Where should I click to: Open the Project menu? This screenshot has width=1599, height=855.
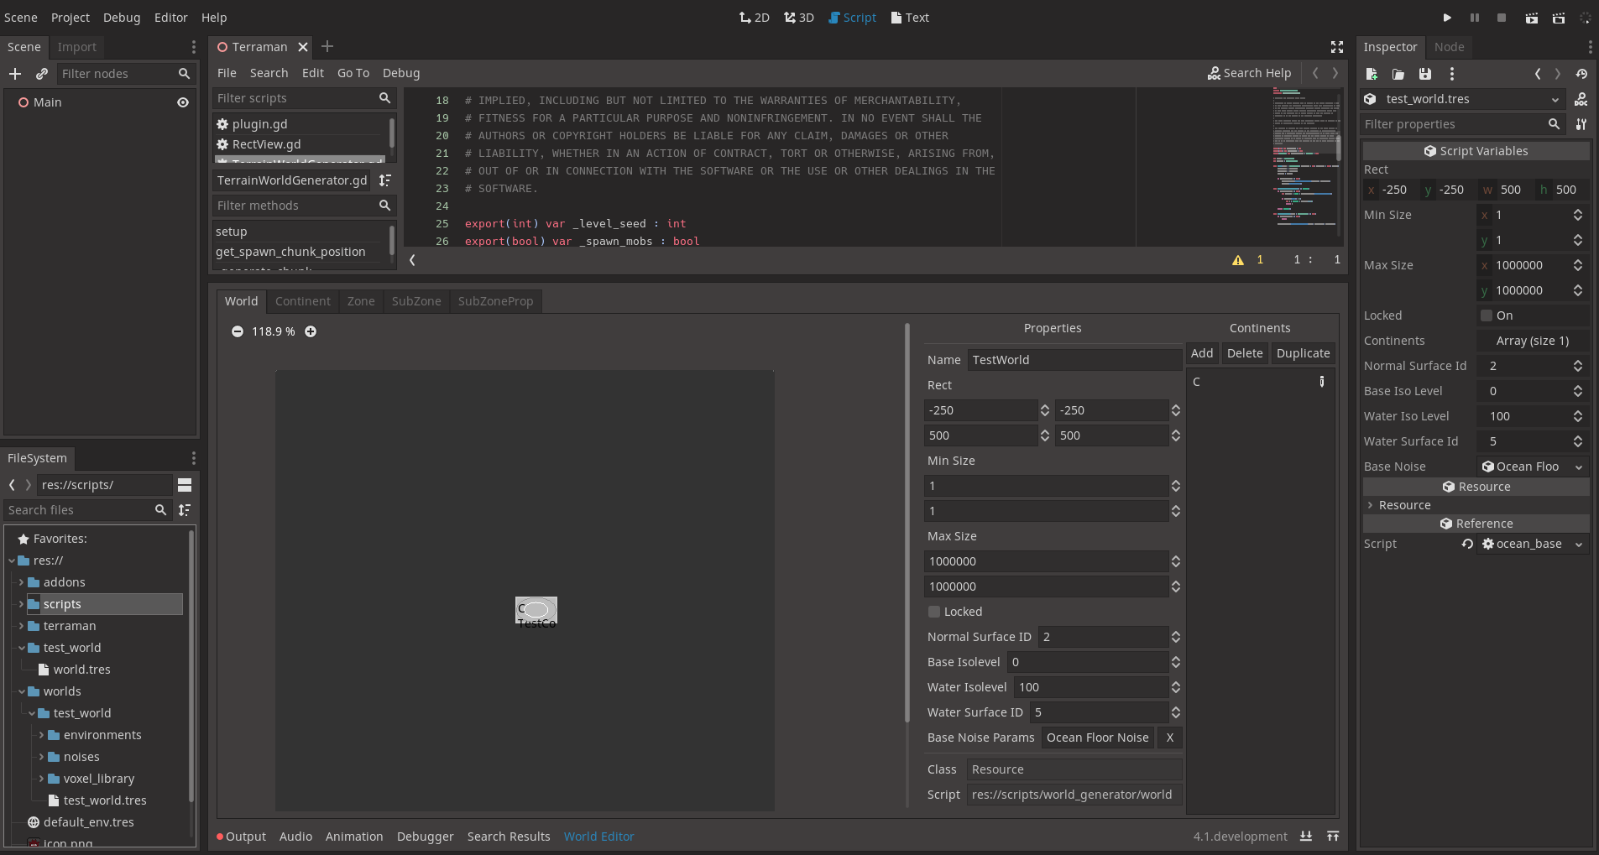point(70,18)
